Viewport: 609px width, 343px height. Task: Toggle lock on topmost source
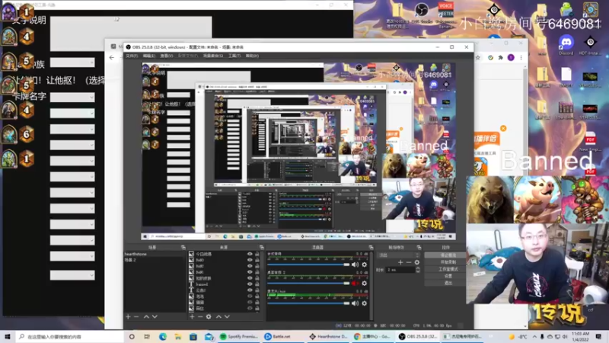point(257,254)
